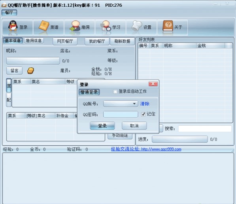Open the 餐厅 menu
236x204 pixels.
(x=9, y=13)
